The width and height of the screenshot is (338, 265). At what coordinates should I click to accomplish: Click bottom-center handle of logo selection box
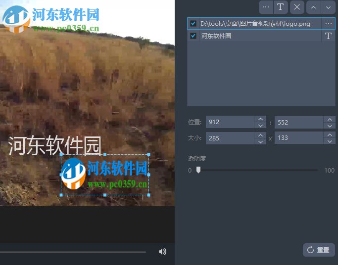point(105,195)
